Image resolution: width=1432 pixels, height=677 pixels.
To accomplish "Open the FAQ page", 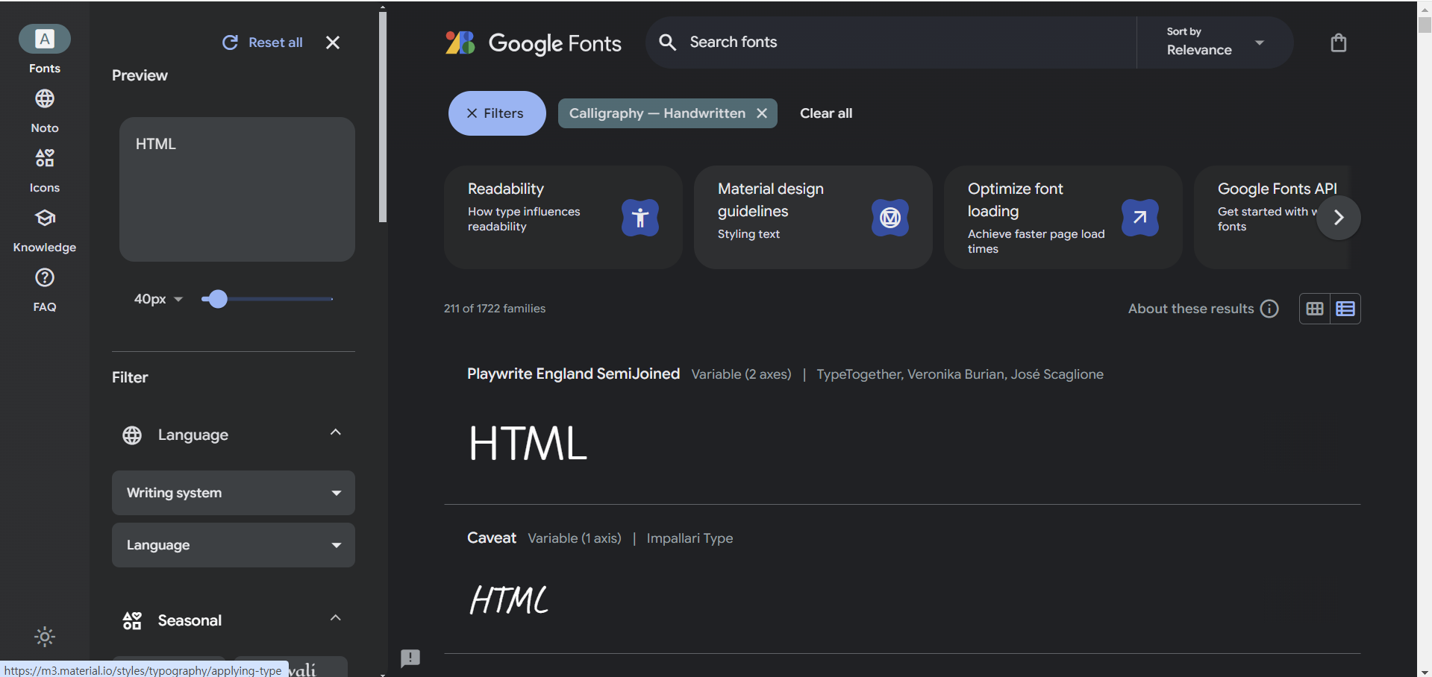I will [44, 286].
